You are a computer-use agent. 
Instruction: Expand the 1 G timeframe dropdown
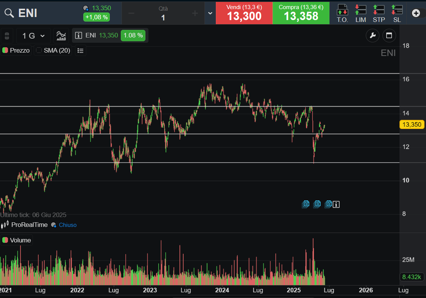click(x=33, y=36)
